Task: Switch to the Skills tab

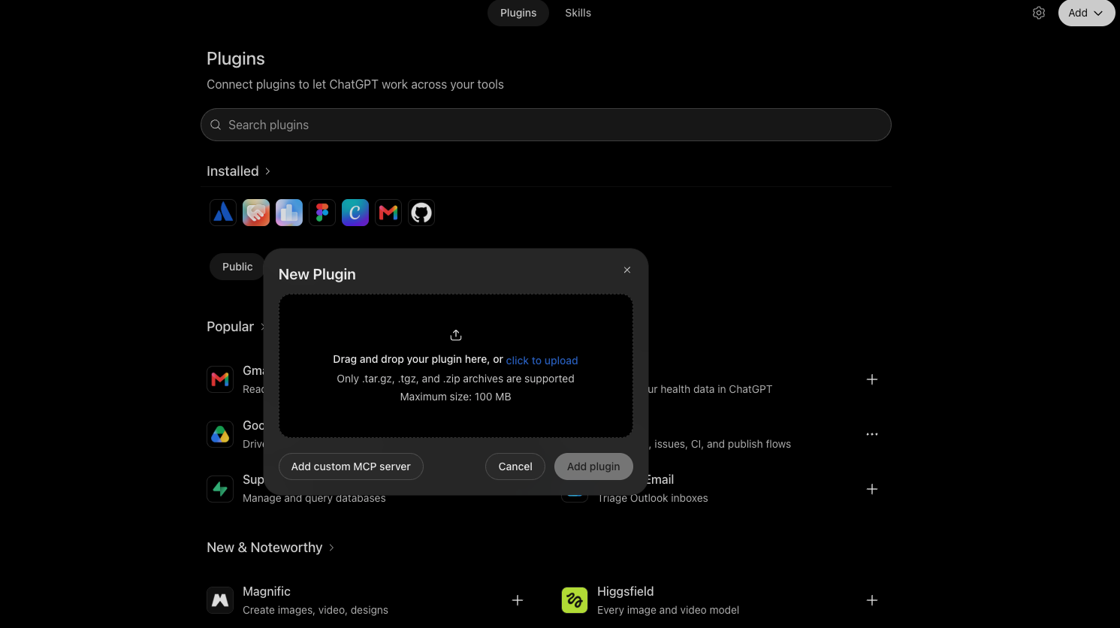Action: (x=578, y=13)
